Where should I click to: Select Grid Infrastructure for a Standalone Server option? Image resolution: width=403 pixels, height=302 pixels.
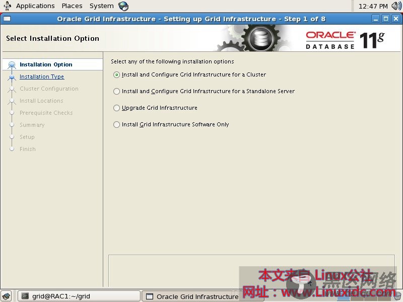pos(116,92)
